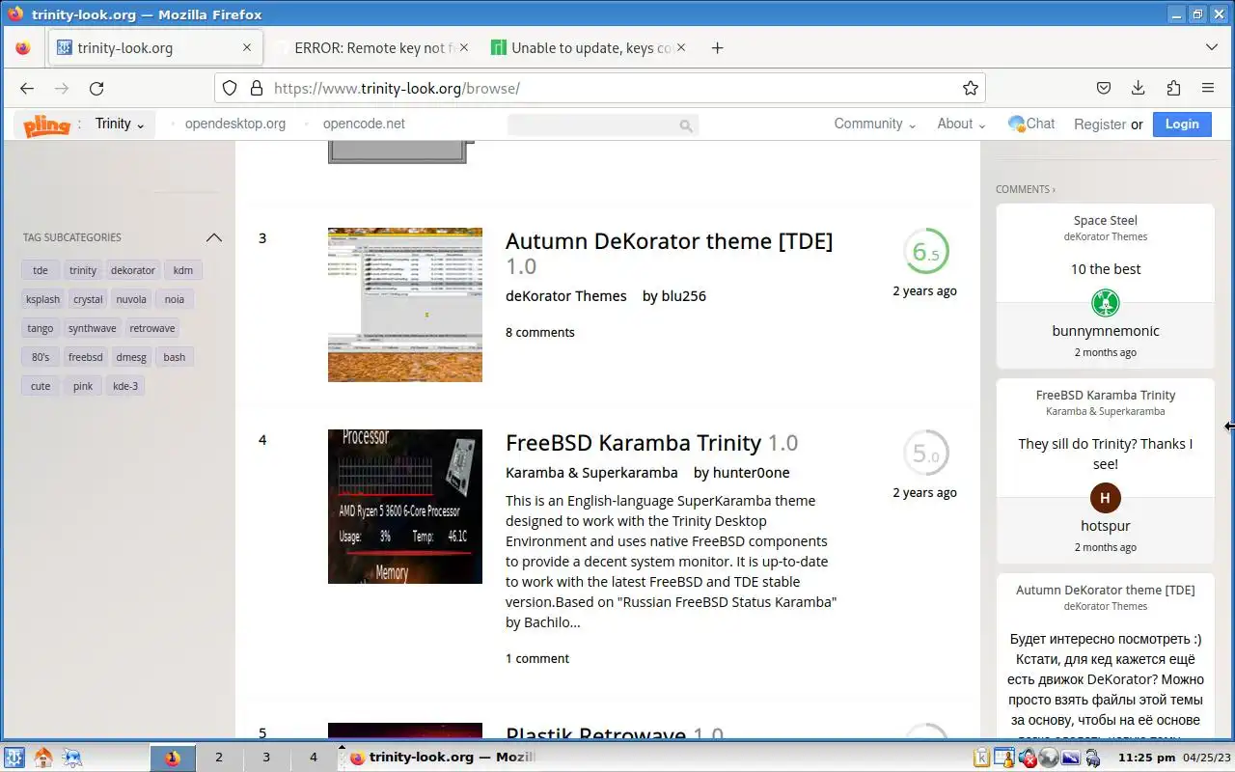Viewport: 1235px width, 772px height.
Task: Open the bunnymnemonic user avatar
Action: (x=1106, y=303)
